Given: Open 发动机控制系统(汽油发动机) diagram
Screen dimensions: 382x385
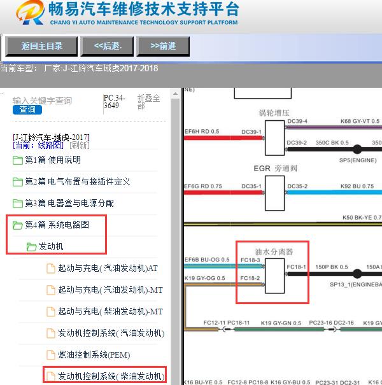Looking at the screenshot, I should click(111, 333).
